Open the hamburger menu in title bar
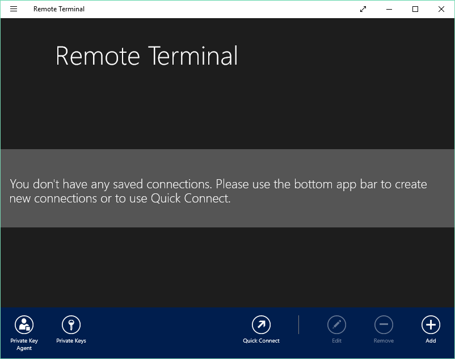Screen dimensions: 455x359 click(x=14, y=9)
